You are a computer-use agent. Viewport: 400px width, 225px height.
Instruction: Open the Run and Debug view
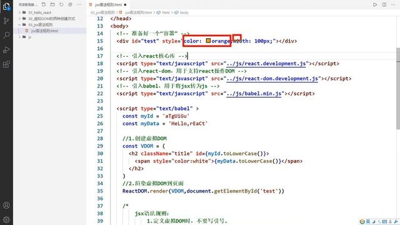pyautogui.click(x=6, y=50)
